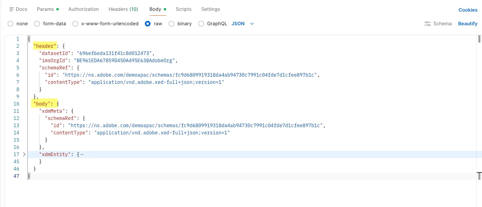Image resolution: width=482 pixels, height=207 pixels.
Task: Open the Settings tab
Action: (x=210, y=9)
